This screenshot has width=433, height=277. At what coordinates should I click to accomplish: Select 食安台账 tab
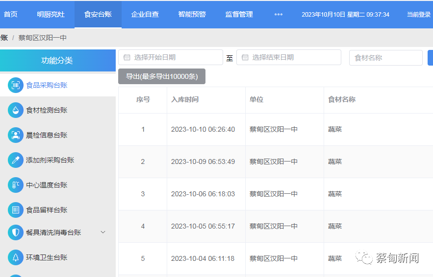click(98, 14)
